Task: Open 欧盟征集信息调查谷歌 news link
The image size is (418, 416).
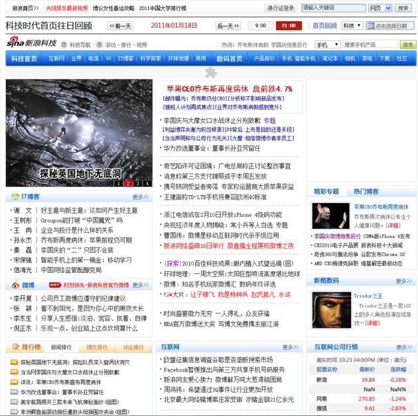Action: [218, 360]
